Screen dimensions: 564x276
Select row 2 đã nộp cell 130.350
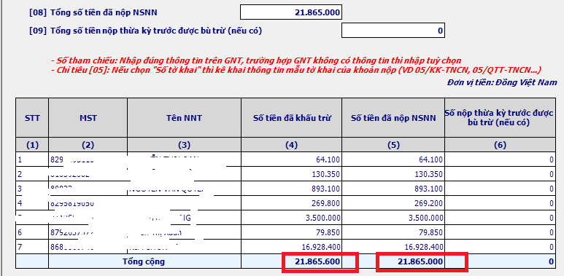(x=393, y=174)
